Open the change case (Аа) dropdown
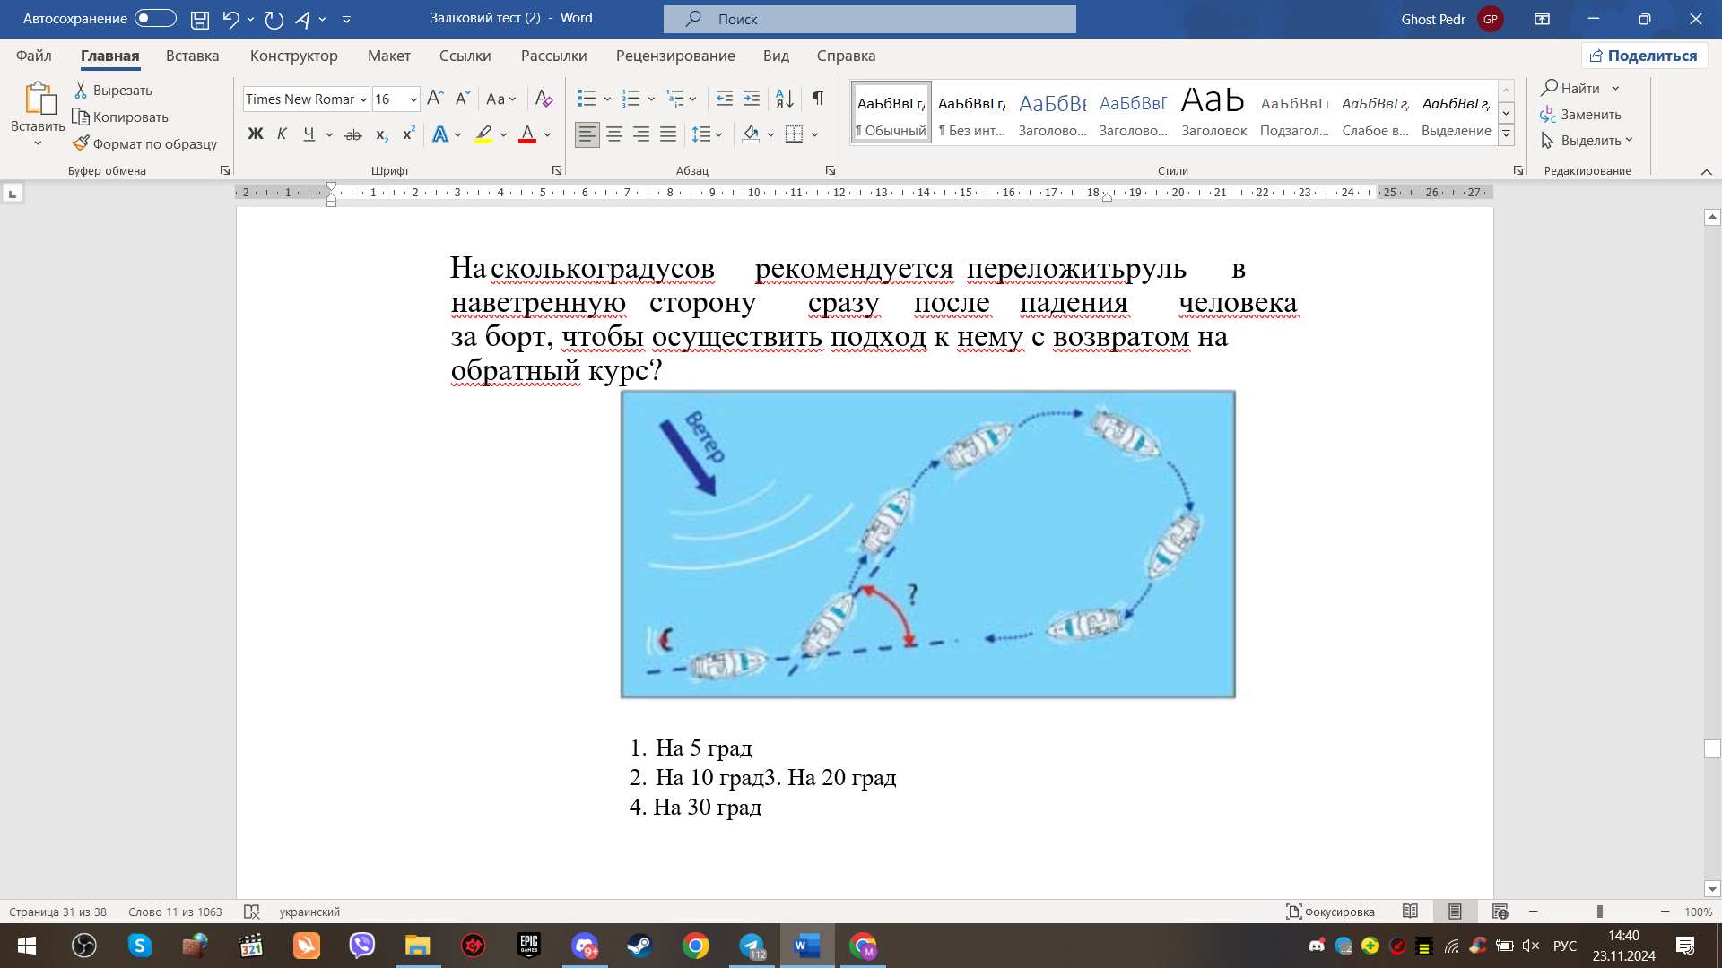Screen dimensions: 1722x968 (500, 99)
